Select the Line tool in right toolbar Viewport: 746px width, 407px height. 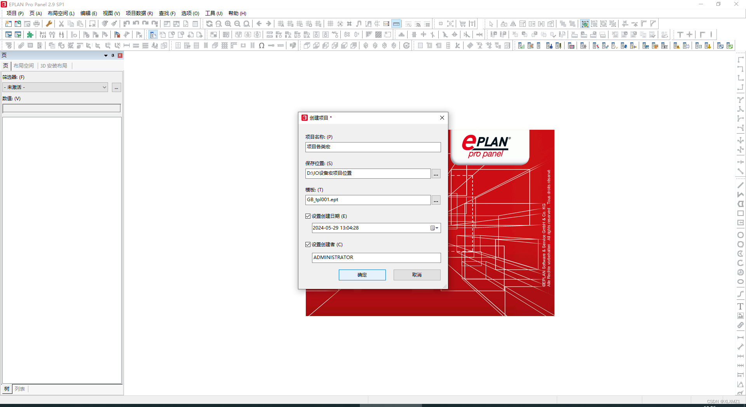tap(741, 185)
